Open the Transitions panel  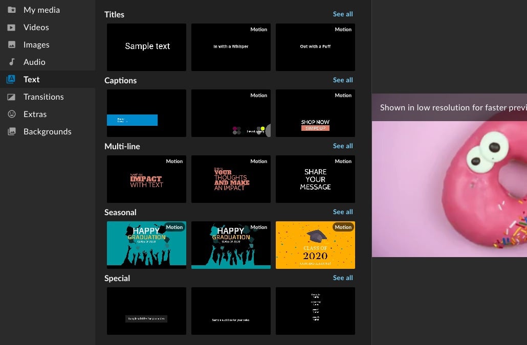[x=43, y=97]
